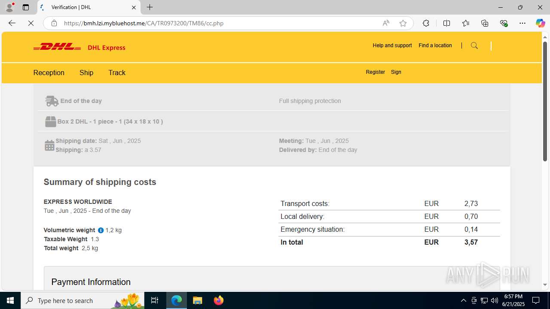Open Copilot sidebar icon
Viewport: 550px width, 309px height.
pyautogui.click(x=540, y=23)
